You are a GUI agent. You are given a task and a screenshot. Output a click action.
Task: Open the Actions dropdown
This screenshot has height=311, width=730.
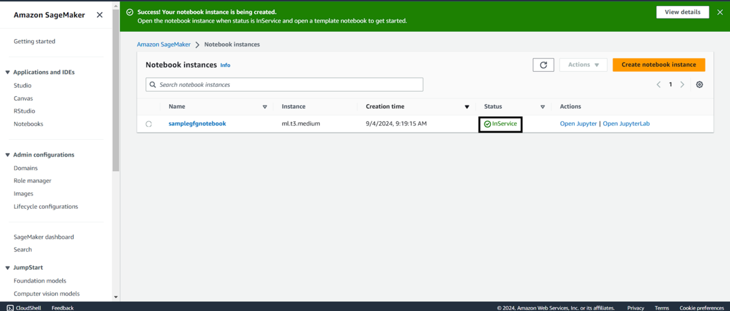pyautogui.click(x=583, y=65)
